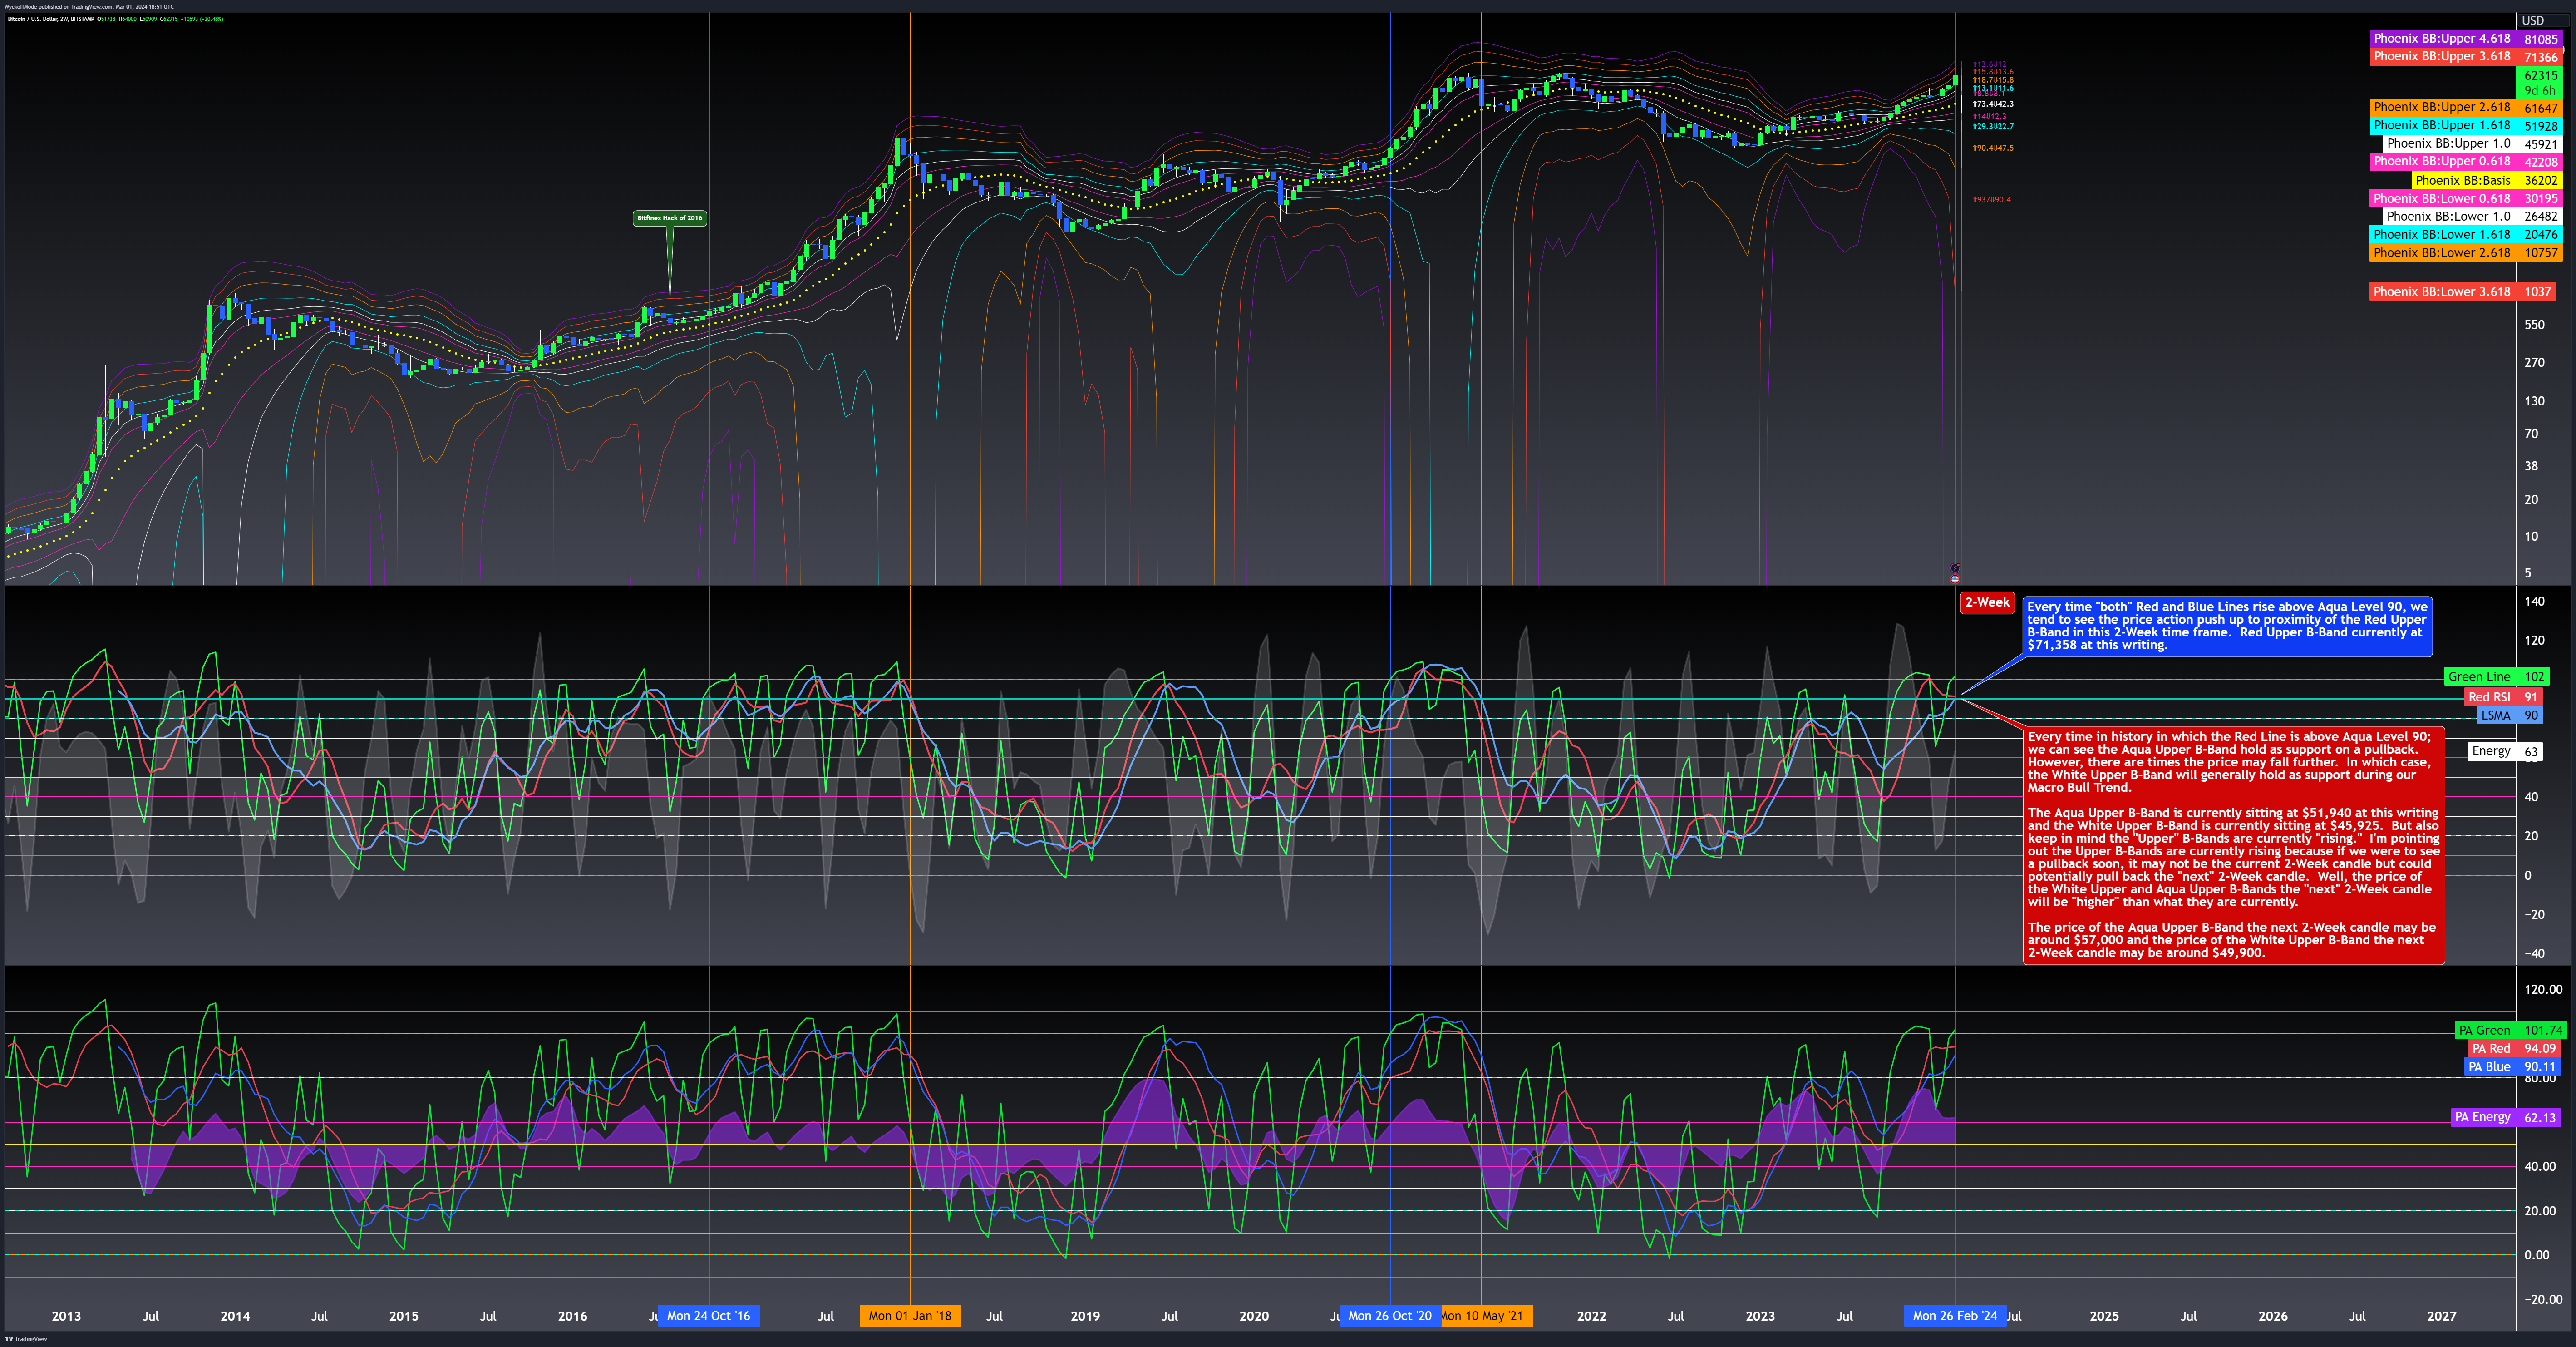Click the red ⇑937⇓90.4 band value
Viewport: 2576px width, 1347px height.
point(1991,200)
